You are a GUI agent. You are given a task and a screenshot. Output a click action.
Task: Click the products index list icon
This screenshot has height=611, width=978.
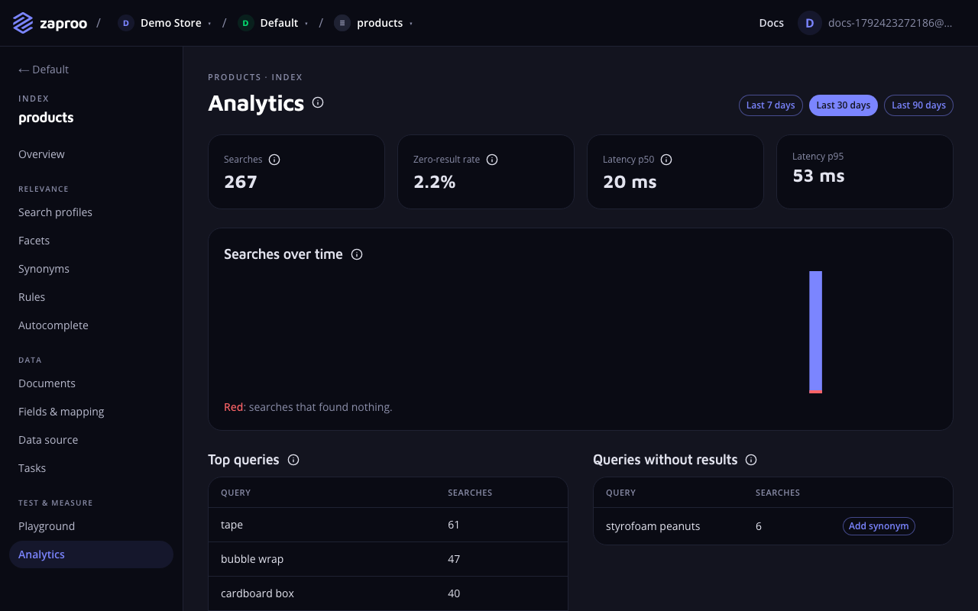(x=342, y=23)
